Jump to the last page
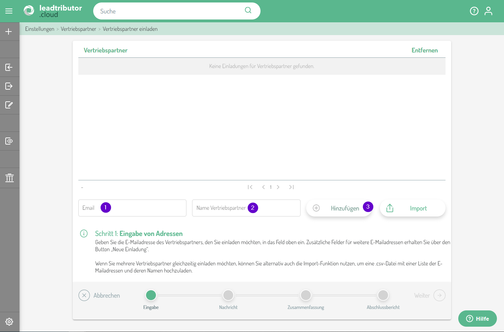The image size is (504, 332). 291,187
